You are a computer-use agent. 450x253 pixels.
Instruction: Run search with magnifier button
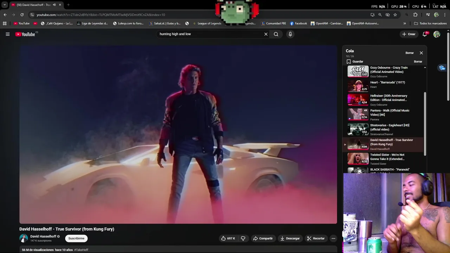tap(276, 34)
